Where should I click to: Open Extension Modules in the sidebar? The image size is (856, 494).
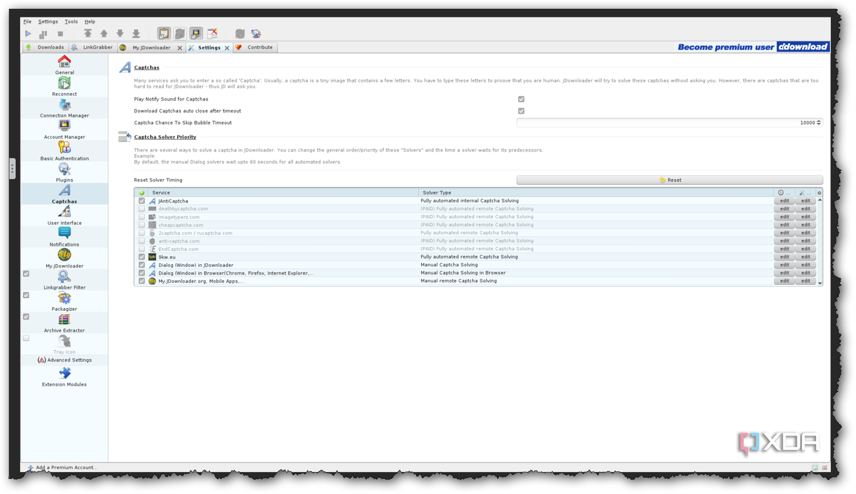[x=64, y=376]
